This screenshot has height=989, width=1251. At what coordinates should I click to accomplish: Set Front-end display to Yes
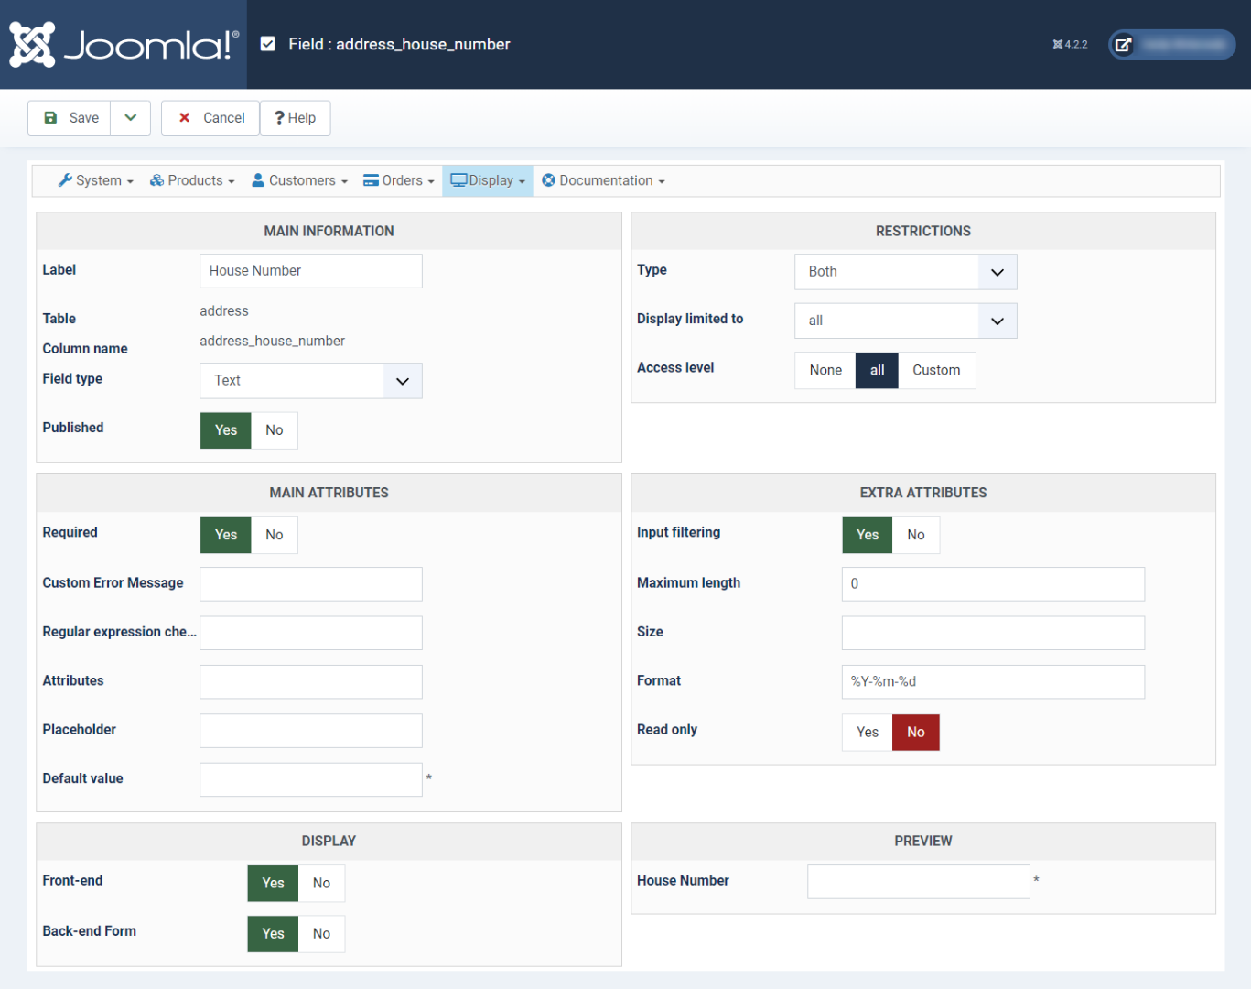(x=273, y=883)
